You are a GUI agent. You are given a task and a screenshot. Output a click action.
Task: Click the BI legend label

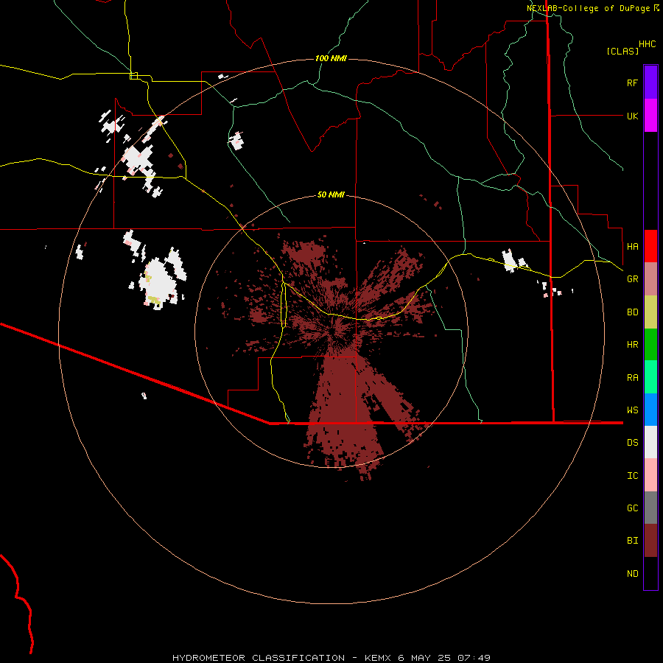point(632,541)
